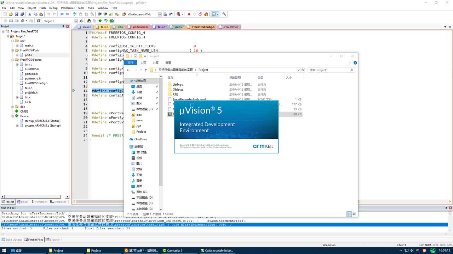The image size is (453, 254).
Task: Open the Pack Installer icon
Action: click(x=111, y=21)
